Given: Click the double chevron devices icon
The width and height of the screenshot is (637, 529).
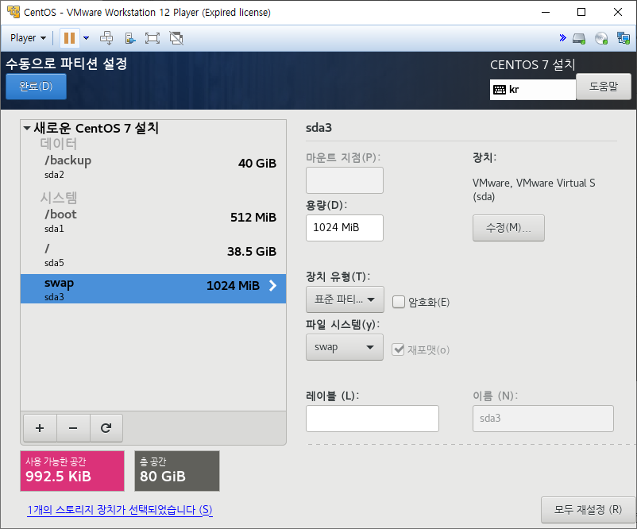Looking at the screenshot, I should 562,38.
